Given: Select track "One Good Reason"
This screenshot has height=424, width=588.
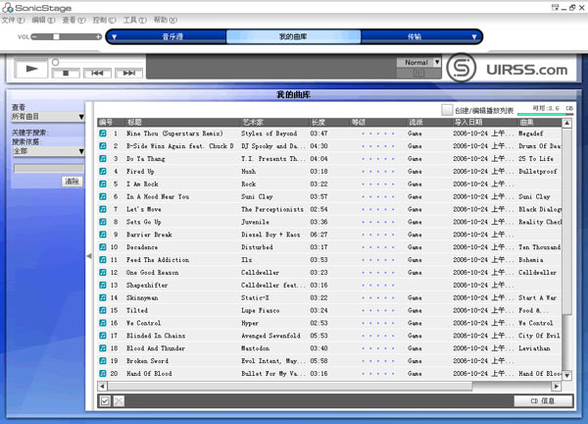Looking at the screenshot, I should [x=152, y=273].
